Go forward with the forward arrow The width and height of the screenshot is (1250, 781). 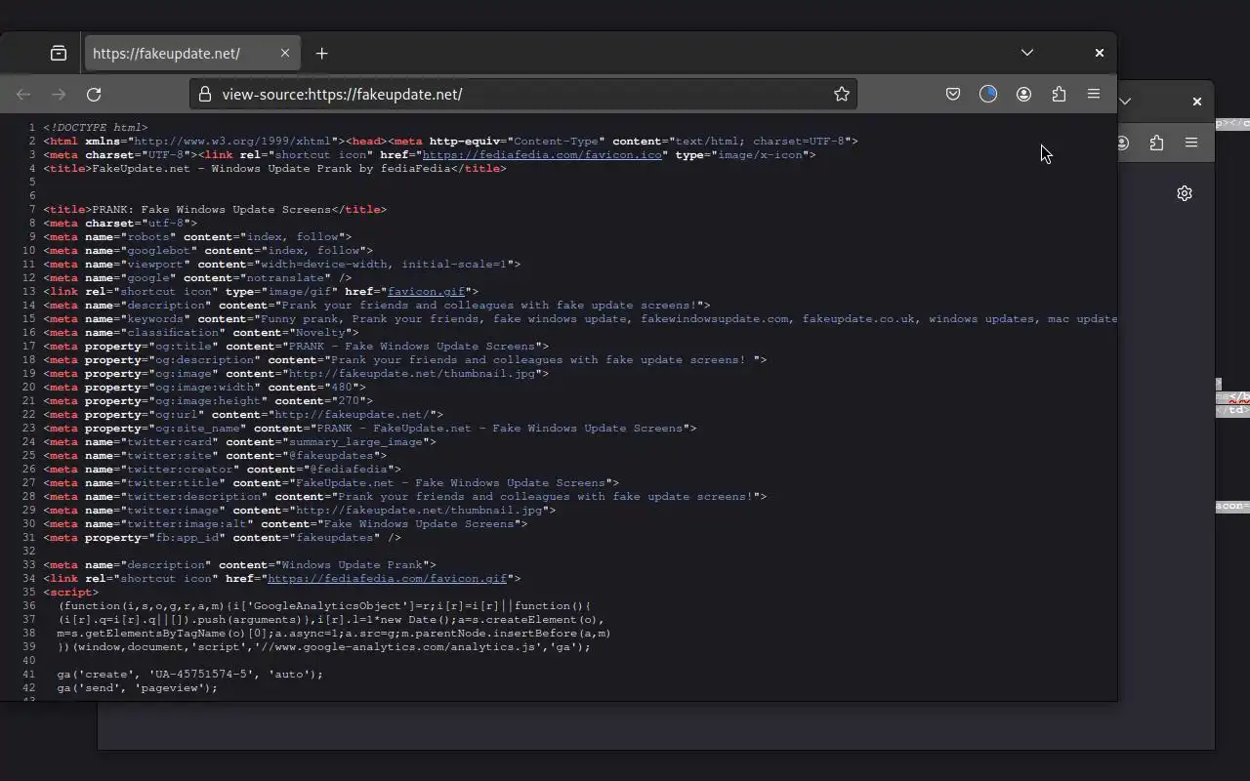click(59, 94)
